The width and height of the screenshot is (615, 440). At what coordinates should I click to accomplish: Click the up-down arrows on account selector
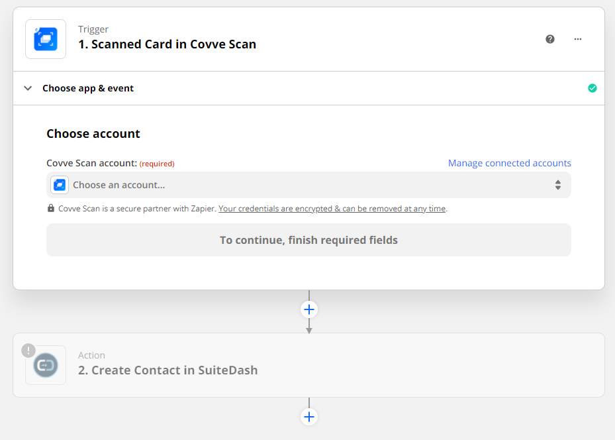pyautogui.click(x=558, y=185)
